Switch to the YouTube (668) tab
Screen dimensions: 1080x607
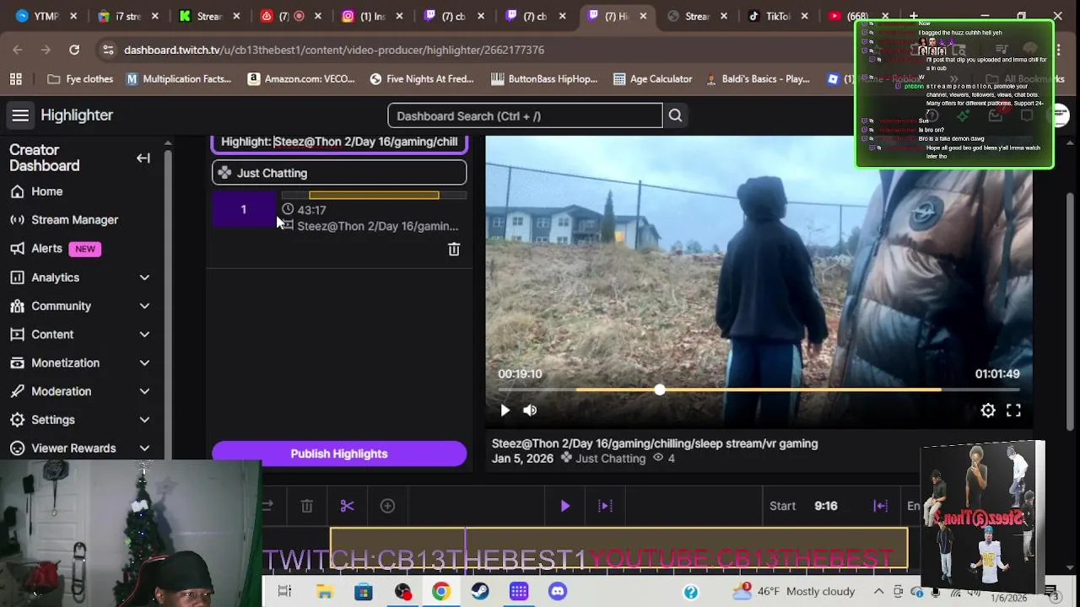point(858,16)
